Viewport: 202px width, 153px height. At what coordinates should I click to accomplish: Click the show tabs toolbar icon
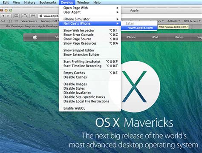click(16, 16)
